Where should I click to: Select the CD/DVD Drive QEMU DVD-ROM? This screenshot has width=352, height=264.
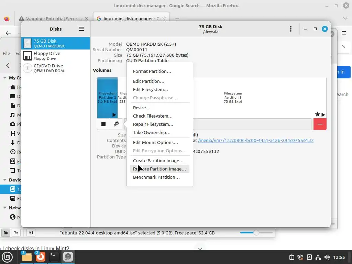tap(56, 68)
